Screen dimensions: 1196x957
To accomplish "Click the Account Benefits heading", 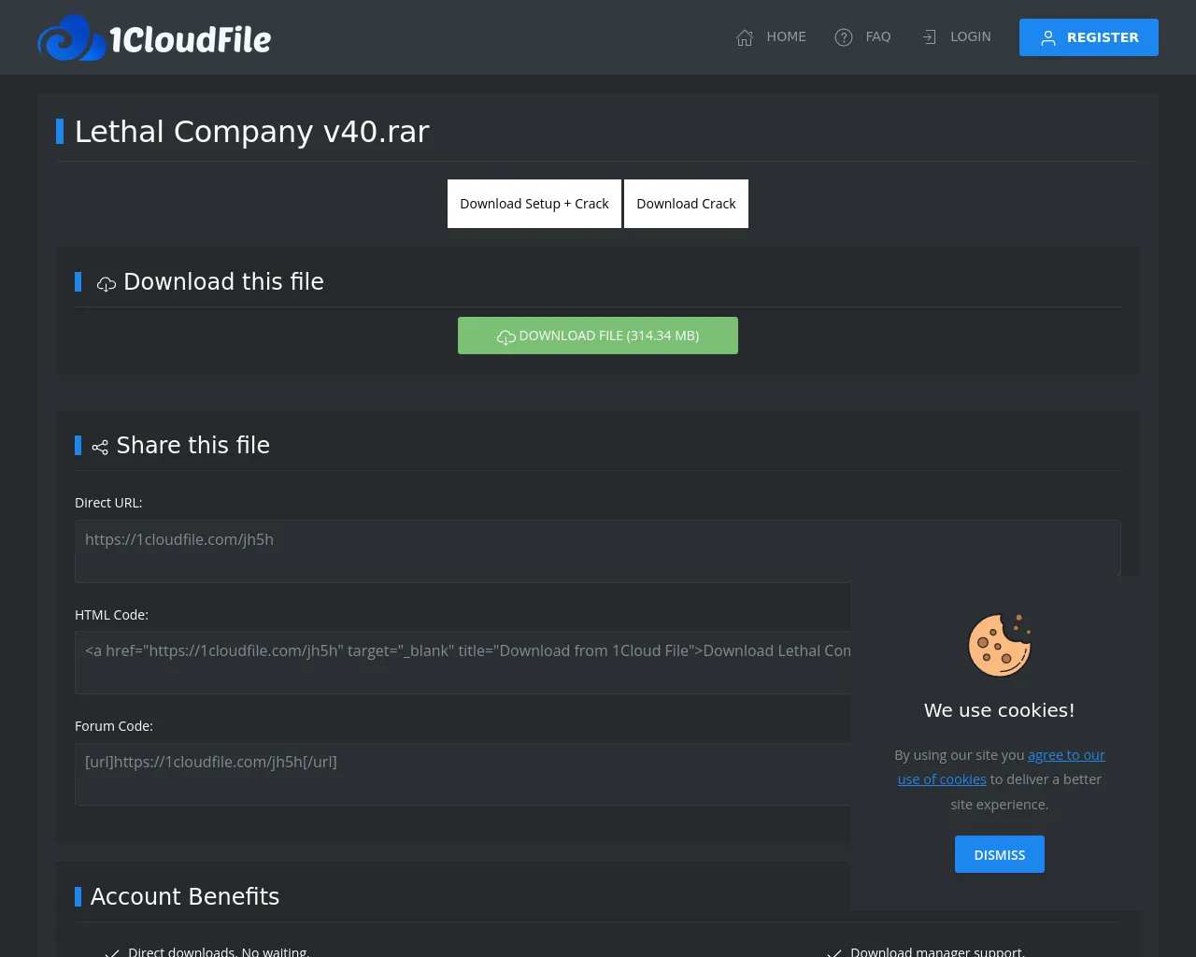I will point(185,896).
